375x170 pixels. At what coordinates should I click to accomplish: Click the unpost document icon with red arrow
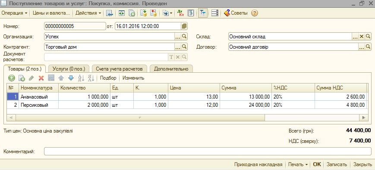[x=153, y=13]
